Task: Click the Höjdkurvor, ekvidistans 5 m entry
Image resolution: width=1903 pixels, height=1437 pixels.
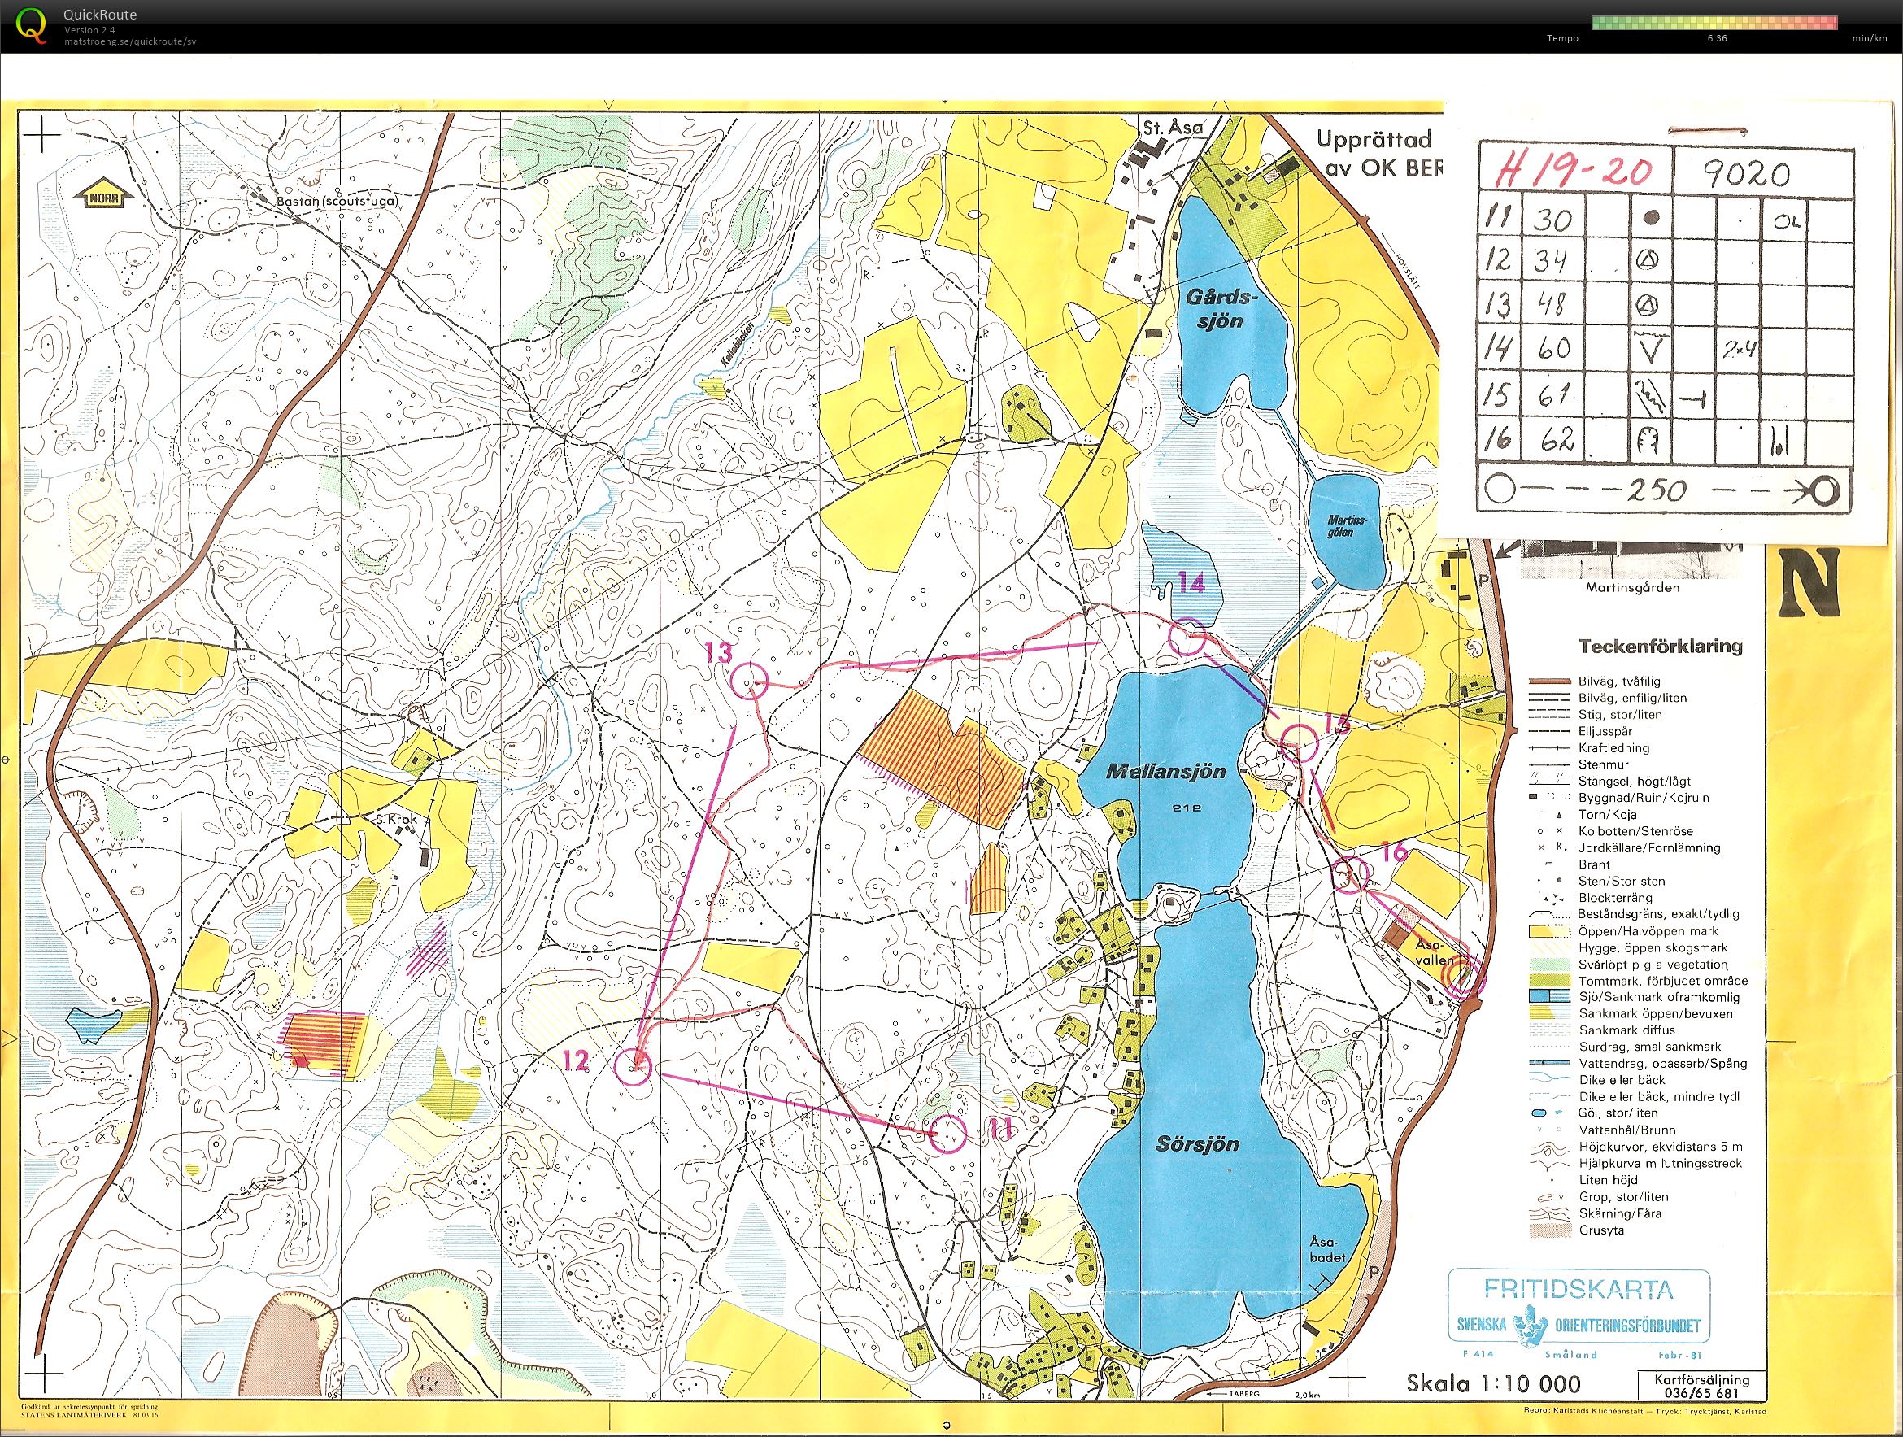Action: [x=1661, y=1147]
